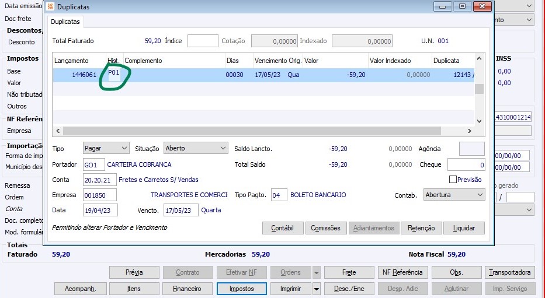This screenshot has width=545, height=298.
Task: Minimize the Duplicatas window
Action: pyautogui.click(x=442, y=6)
